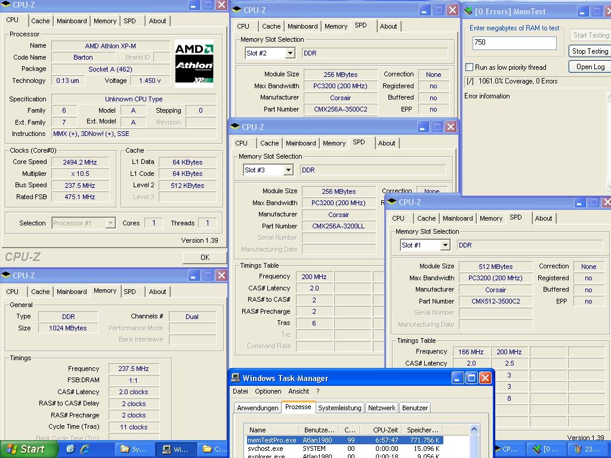This screenshot has height=458, width=611.
Task: Open the Optionen menu in Task-Manager
Action: (268, 391)
